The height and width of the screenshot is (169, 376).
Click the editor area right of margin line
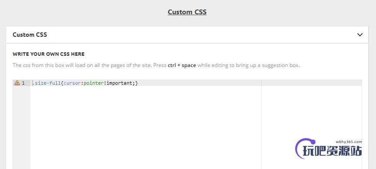[x=311, y=127]
